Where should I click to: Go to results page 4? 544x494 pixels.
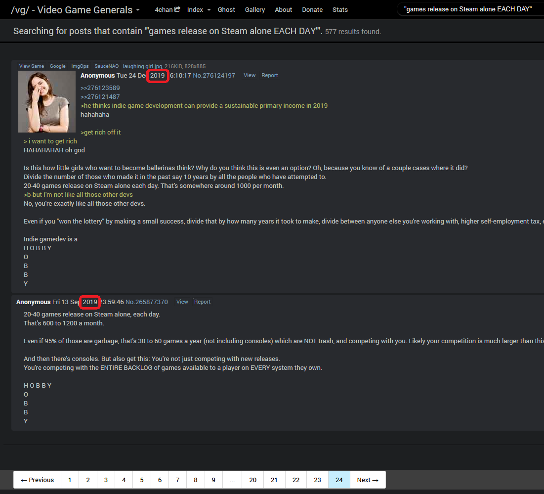(124, 480)
